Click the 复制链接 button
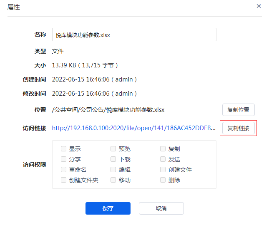 238,128
